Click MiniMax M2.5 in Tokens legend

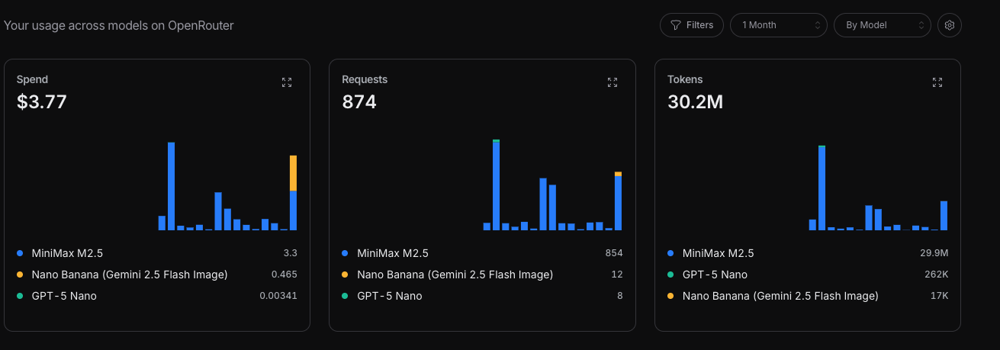tap(719, 253)
